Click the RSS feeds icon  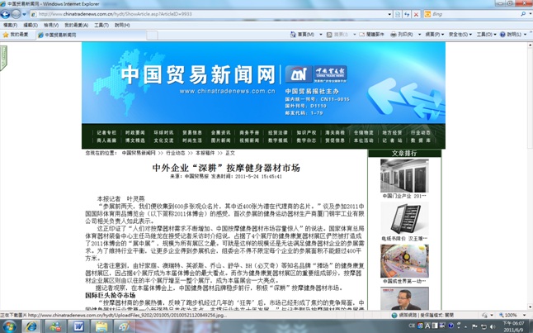pos(329,35)
